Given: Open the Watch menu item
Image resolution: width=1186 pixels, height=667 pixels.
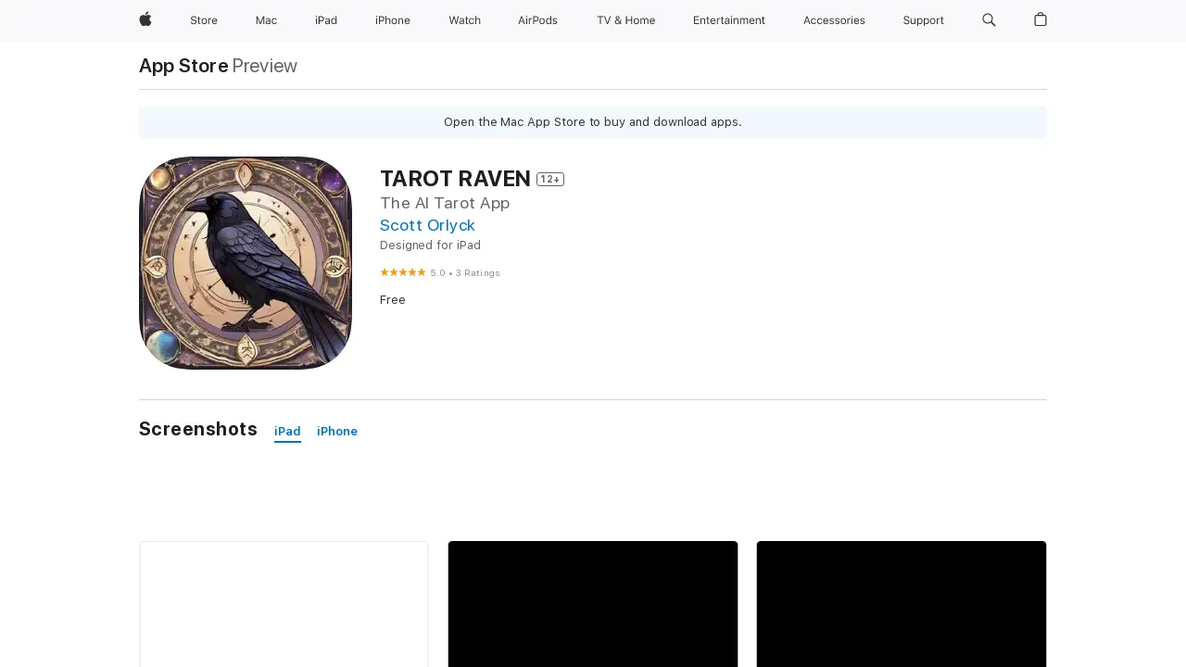Looking at the screenshot, I should point(464,20).
